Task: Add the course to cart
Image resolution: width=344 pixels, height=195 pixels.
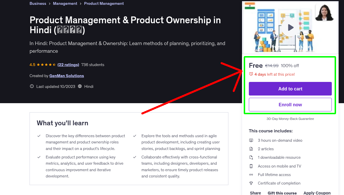Action: point(290,88)
